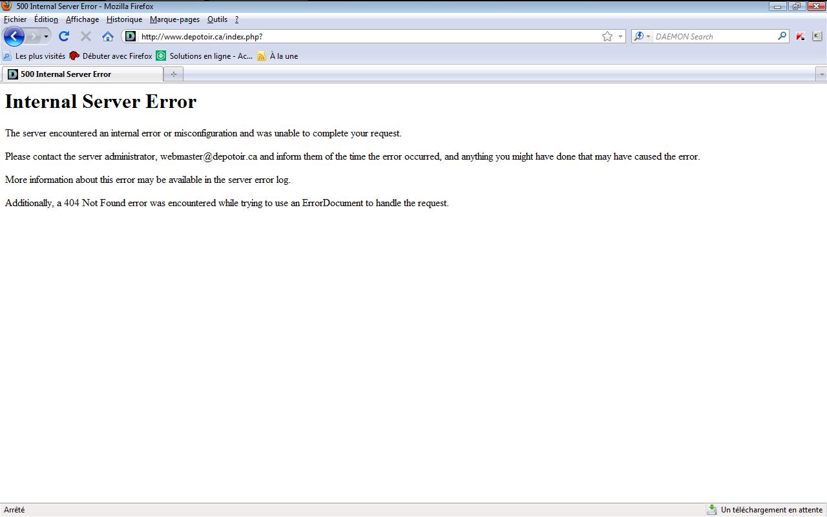Click Un téléchargement en attente status

click(x=771, y=510)
